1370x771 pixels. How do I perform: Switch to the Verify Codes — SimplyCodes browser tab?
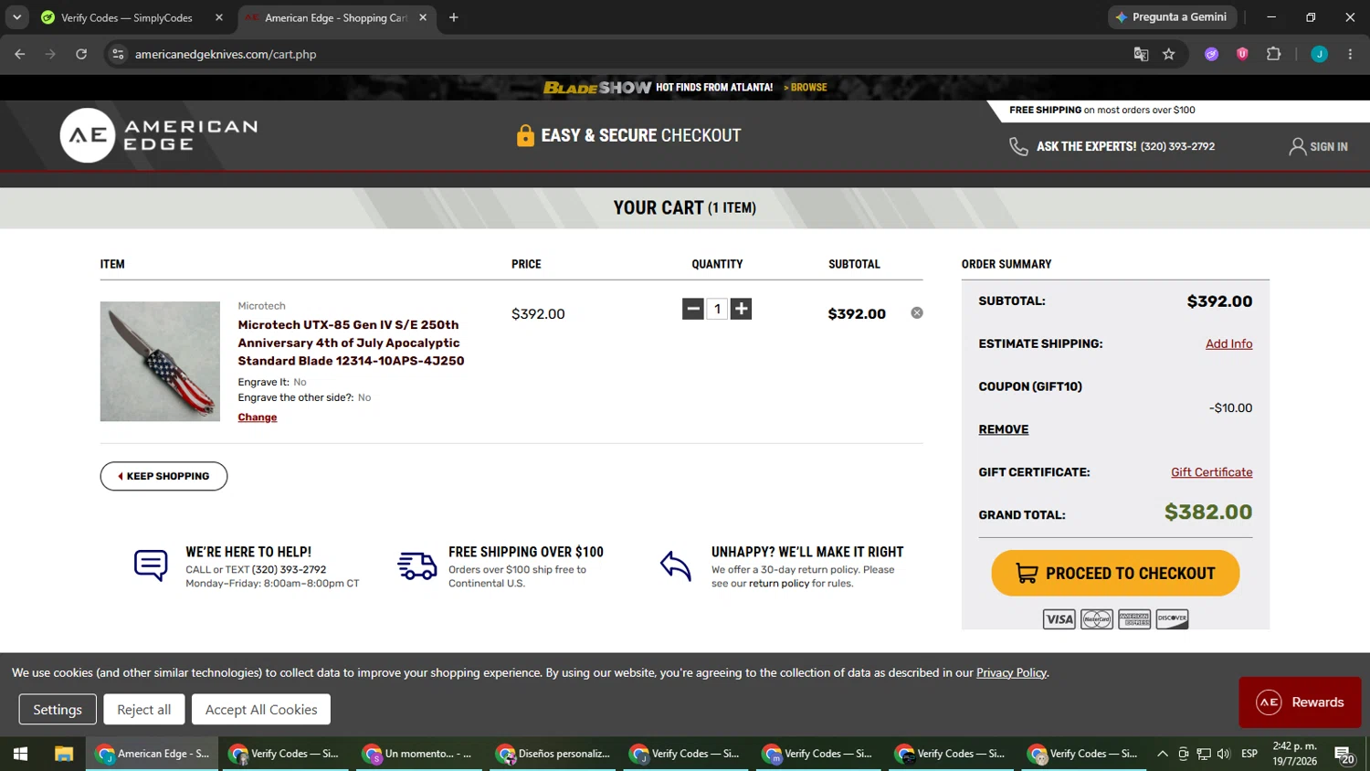(x=126, y=17)
